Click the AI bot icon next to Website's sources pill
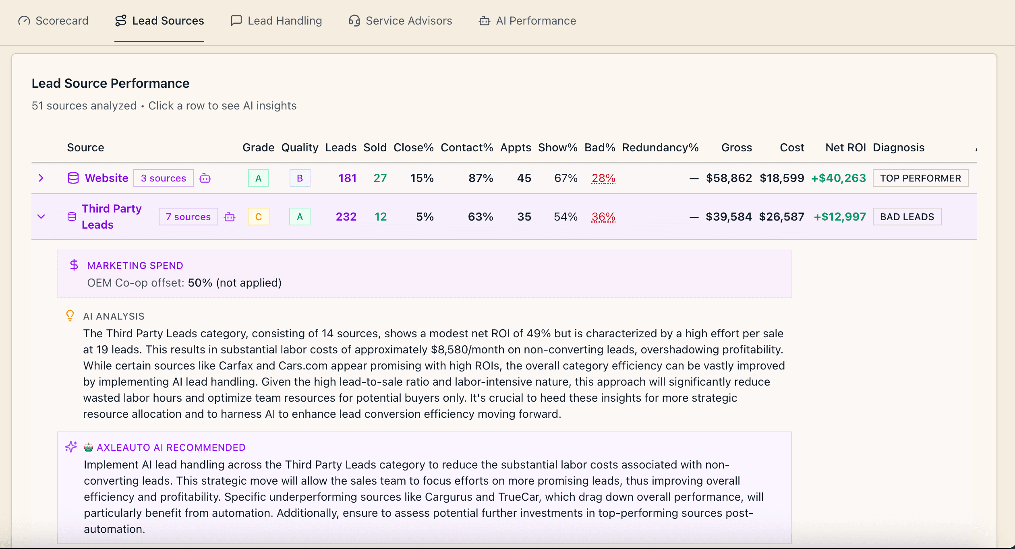The image size is (1015, 549). point(205,177)
